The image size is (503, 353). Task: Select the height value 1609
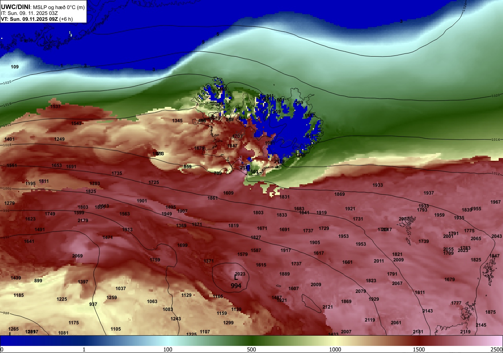click(228, 193)
